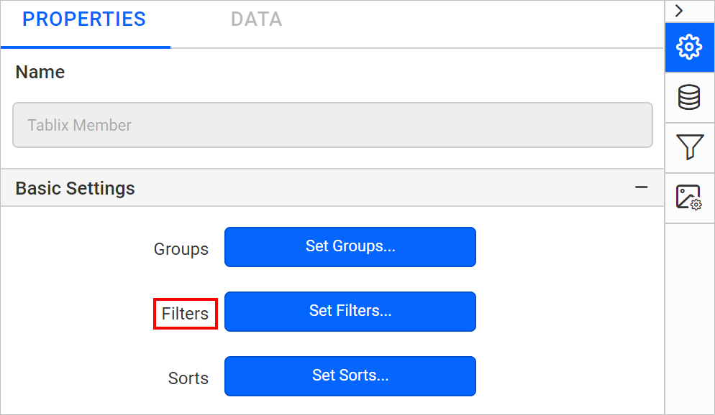Click the Set Filters... button

pos(350,312)
